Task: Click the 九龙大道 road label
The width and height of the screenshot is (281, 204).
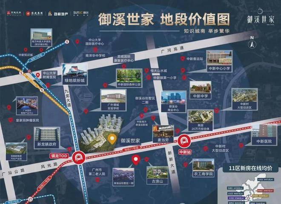Action: click(68, 98)
